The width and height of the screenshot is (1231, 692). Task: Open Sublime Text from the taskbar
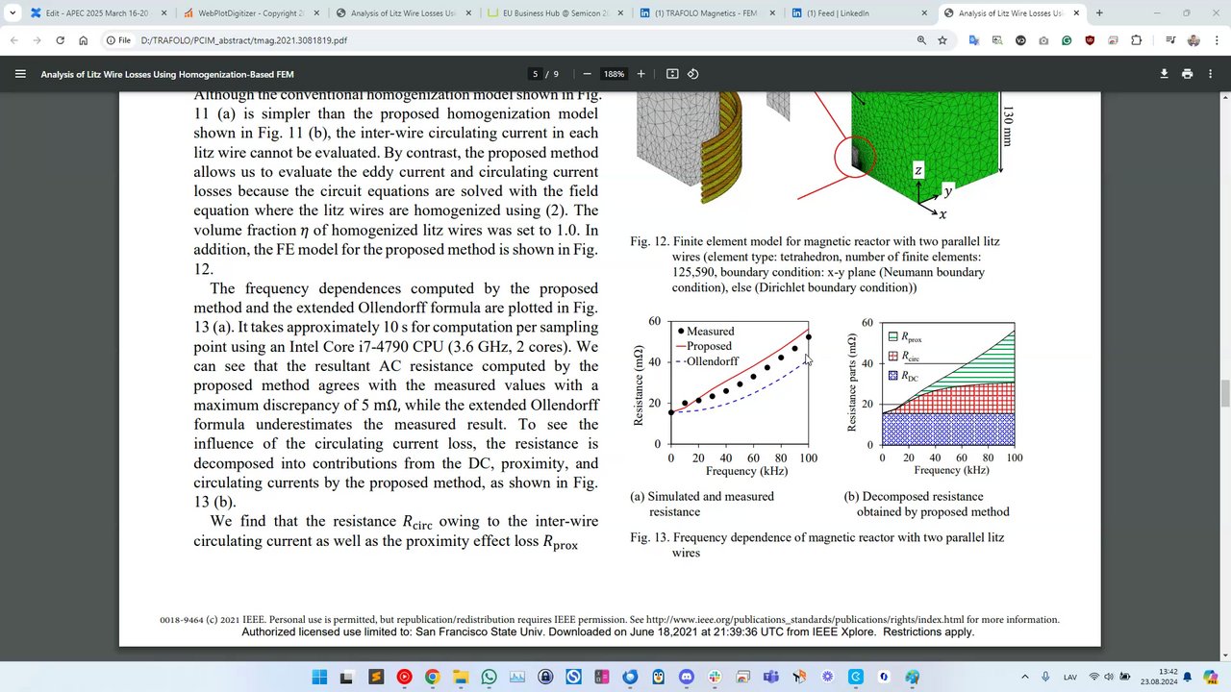pos(376,677)
